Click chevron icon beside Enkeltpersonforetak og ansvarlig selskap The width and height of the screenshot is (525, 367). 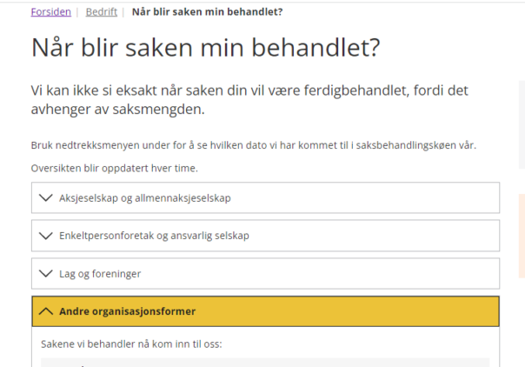[x=47, y=236]
